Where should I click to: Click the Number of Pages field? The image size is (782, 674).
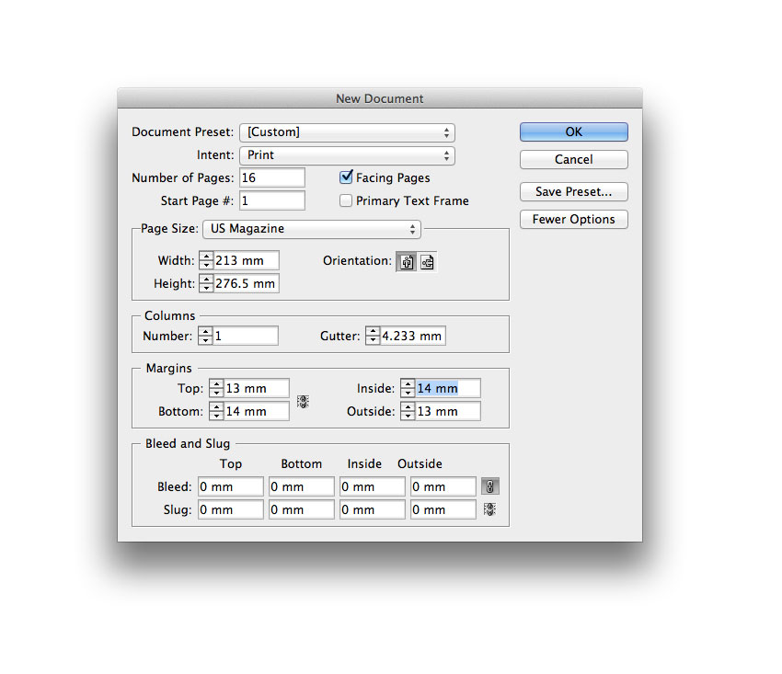pos(272,177)
